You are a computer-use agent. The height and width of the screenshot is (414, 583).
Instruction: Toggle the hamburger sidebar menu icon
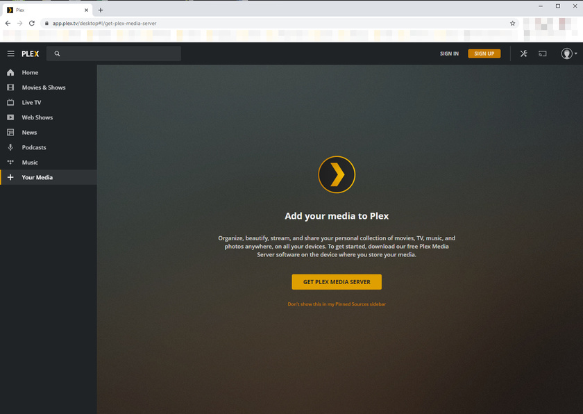pyautogui.click(x=11, y=53)
